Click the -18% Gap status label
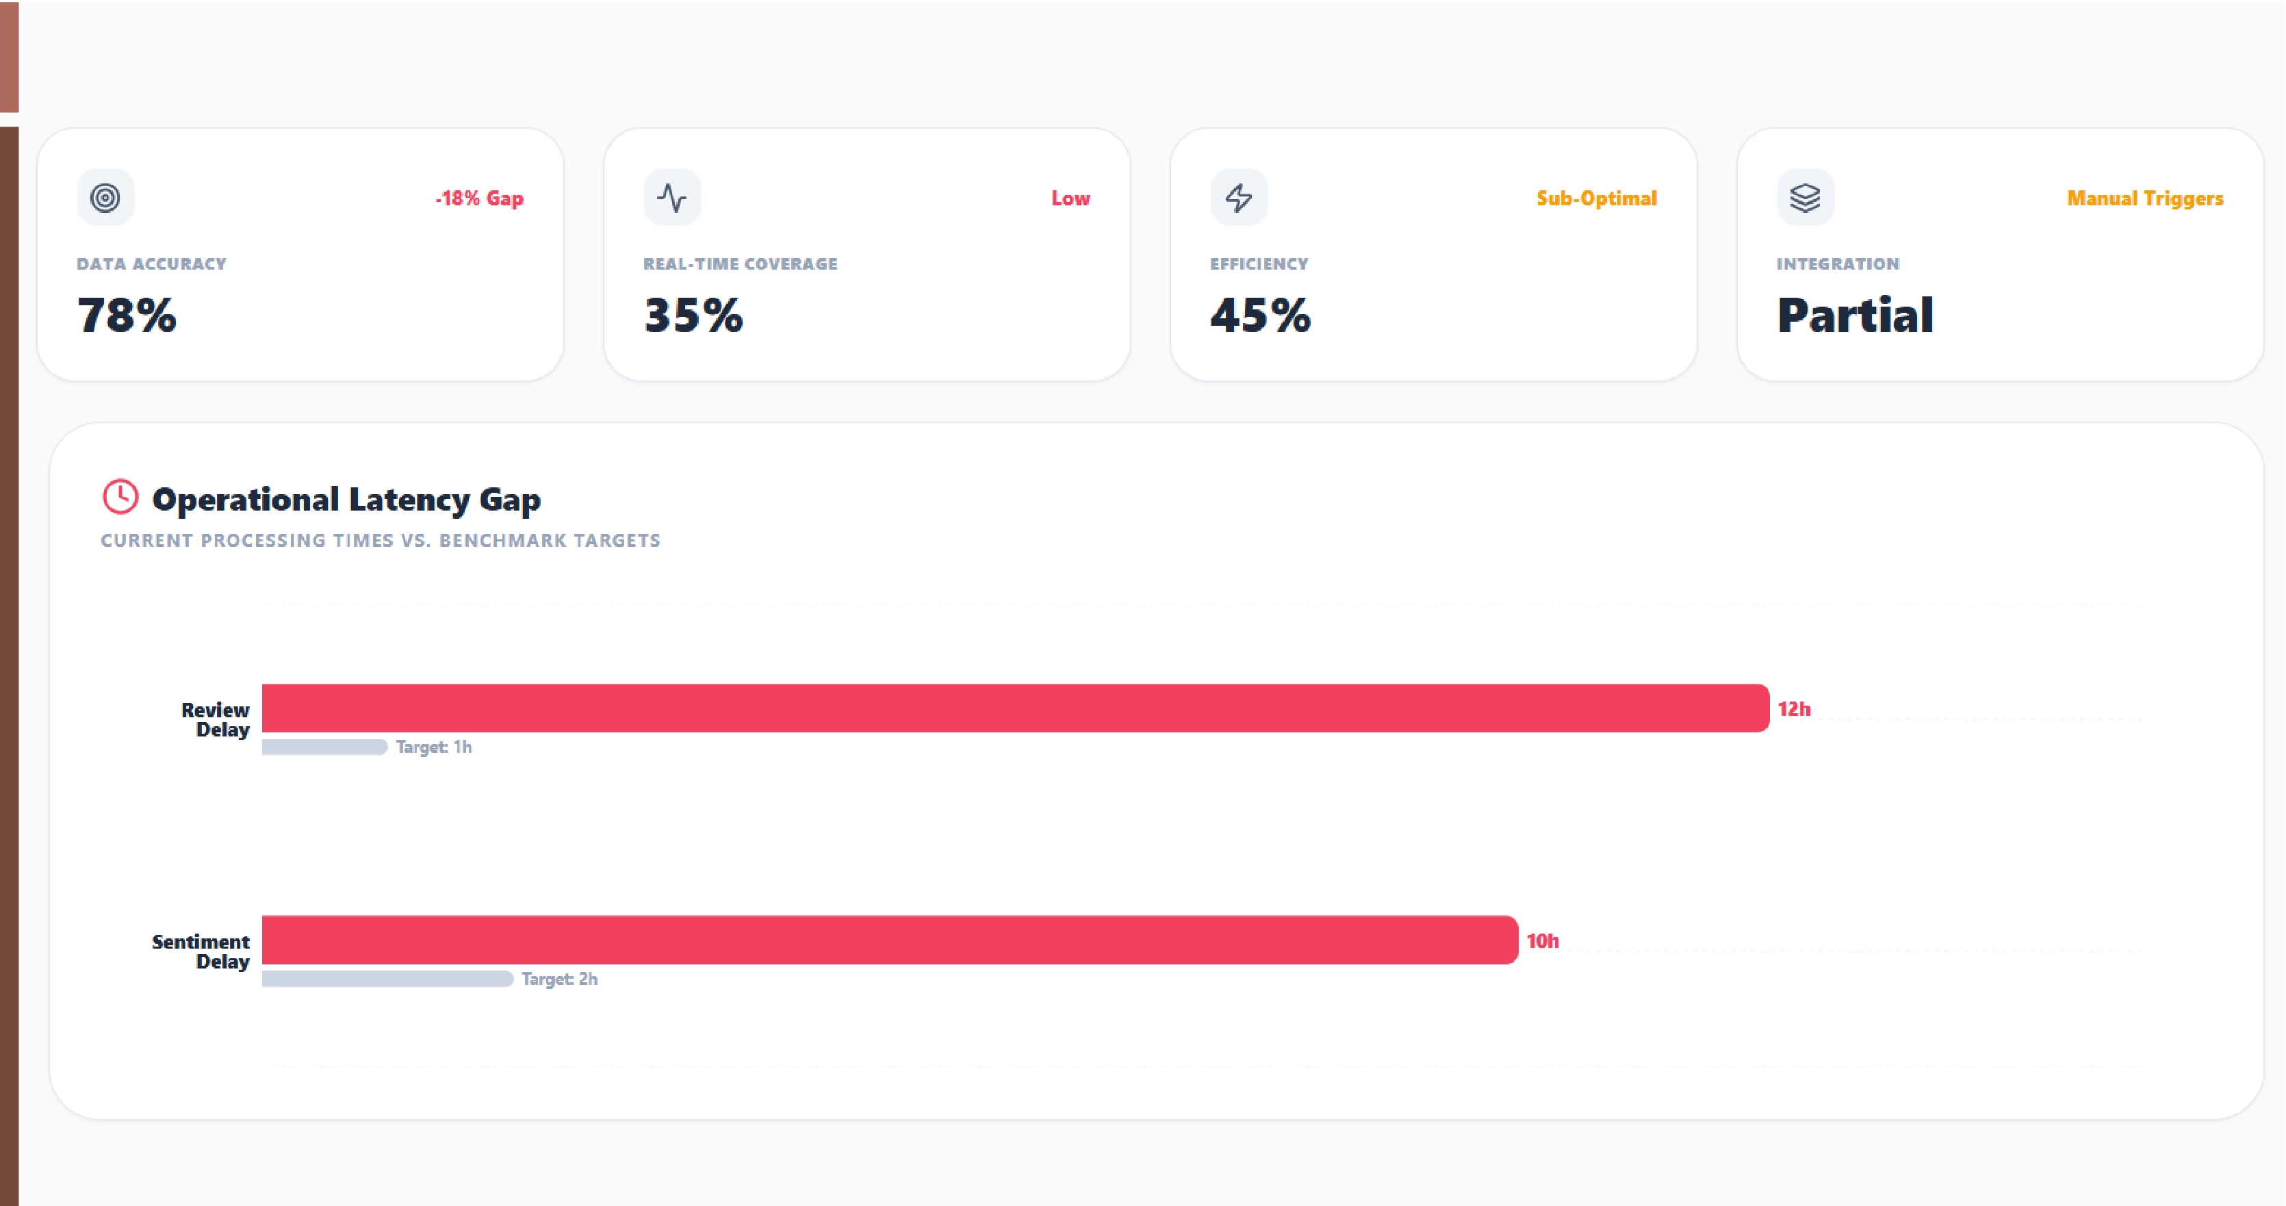Viewport: 2286px width, 1206px height. (479, 198)
